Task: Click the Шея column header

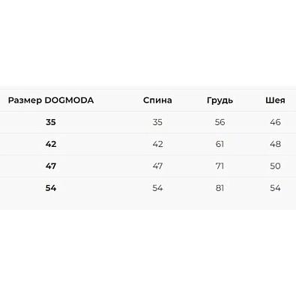Action: [x=275, y=100]
